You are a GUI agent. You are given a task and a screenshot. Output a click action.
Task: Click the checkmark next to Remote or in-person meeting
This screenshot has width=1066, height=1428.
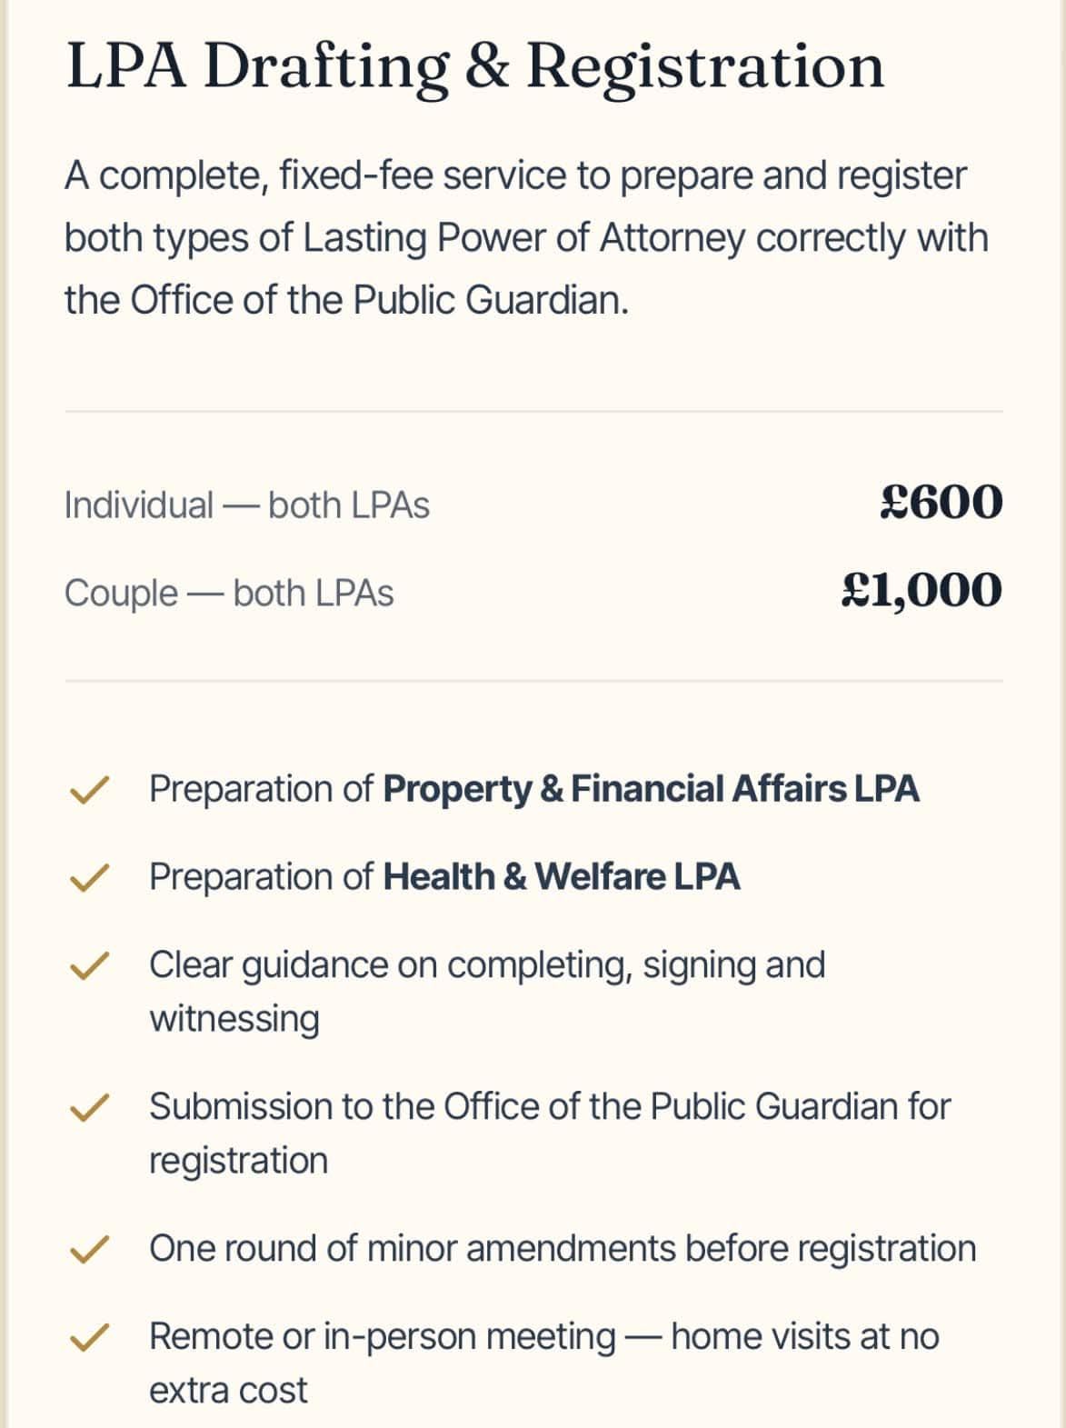[90, 1337]
